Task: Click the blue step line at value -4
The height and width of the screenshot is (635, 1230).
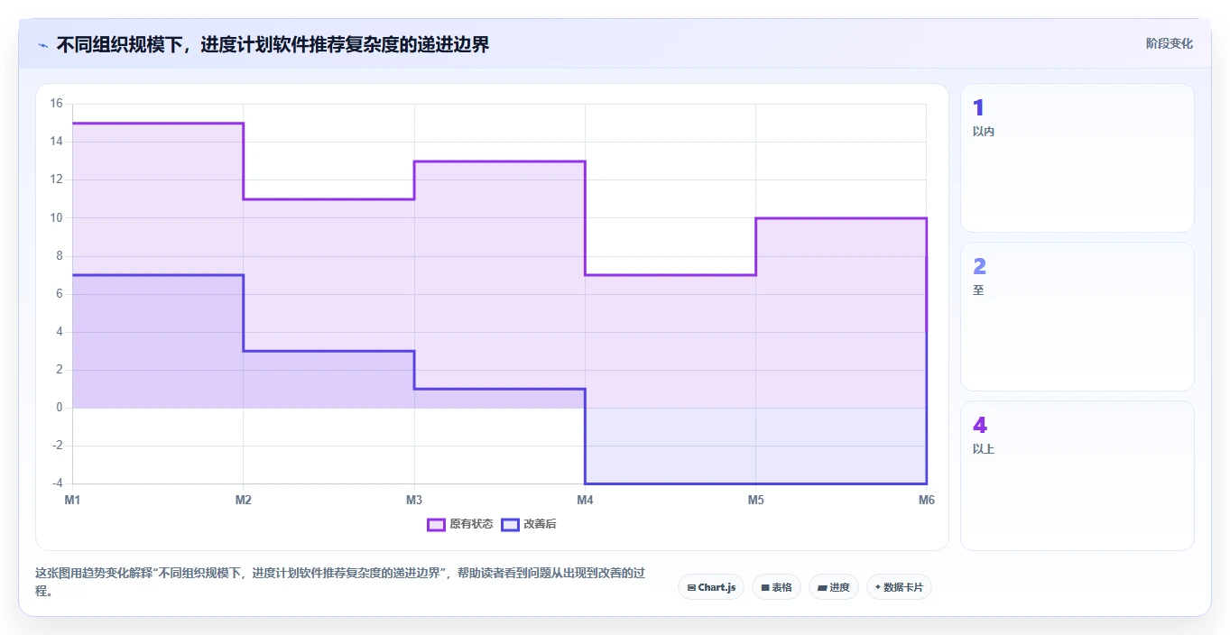Action: pos(755,483)
